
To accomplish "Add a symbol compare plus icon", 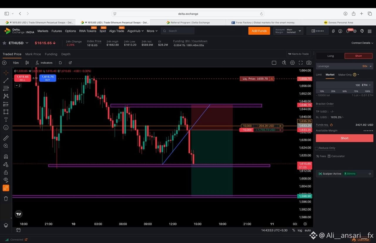I will [x=4, y=63].
